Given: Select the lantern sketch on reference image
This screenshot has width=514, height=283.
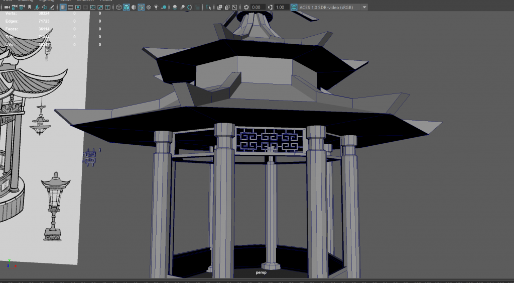Looking at the screenshot, I should [55, 207].
